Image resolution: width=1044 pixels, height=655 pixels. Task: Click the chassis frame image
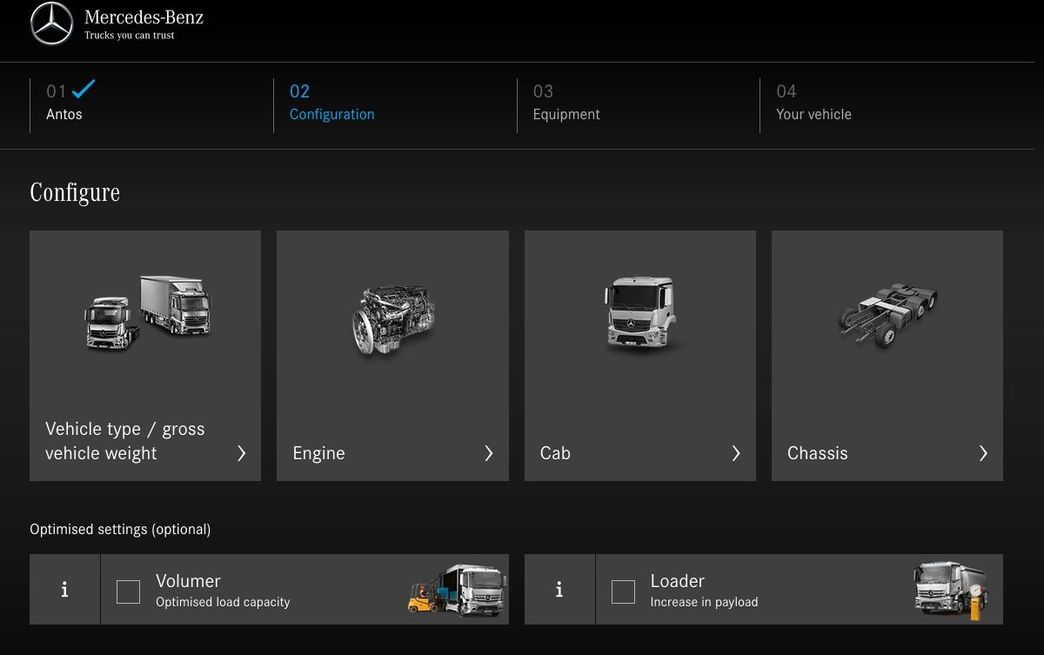point(887,314)
